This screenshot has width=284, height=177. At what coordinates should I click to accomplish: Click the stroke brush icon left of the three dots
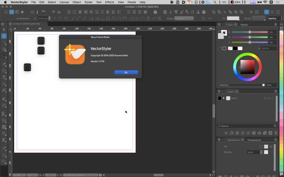coord(204,18)
